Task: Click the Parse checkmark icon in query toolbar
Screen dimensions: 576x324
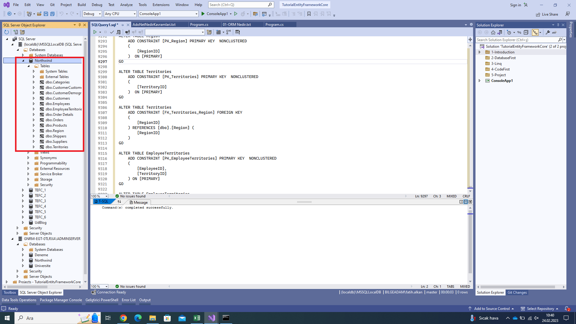Action: click(x=112, y=32)
